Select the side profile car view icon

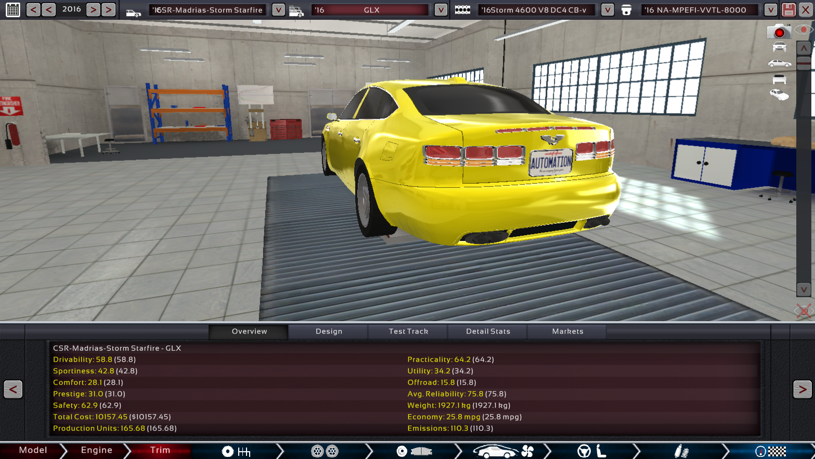pos(779,63)
